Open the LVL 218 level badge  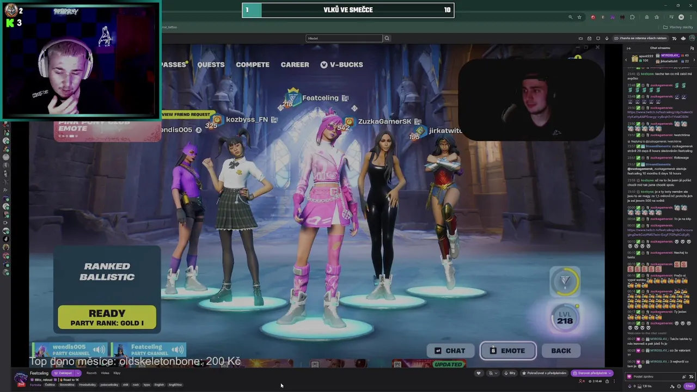click(565, 318)
